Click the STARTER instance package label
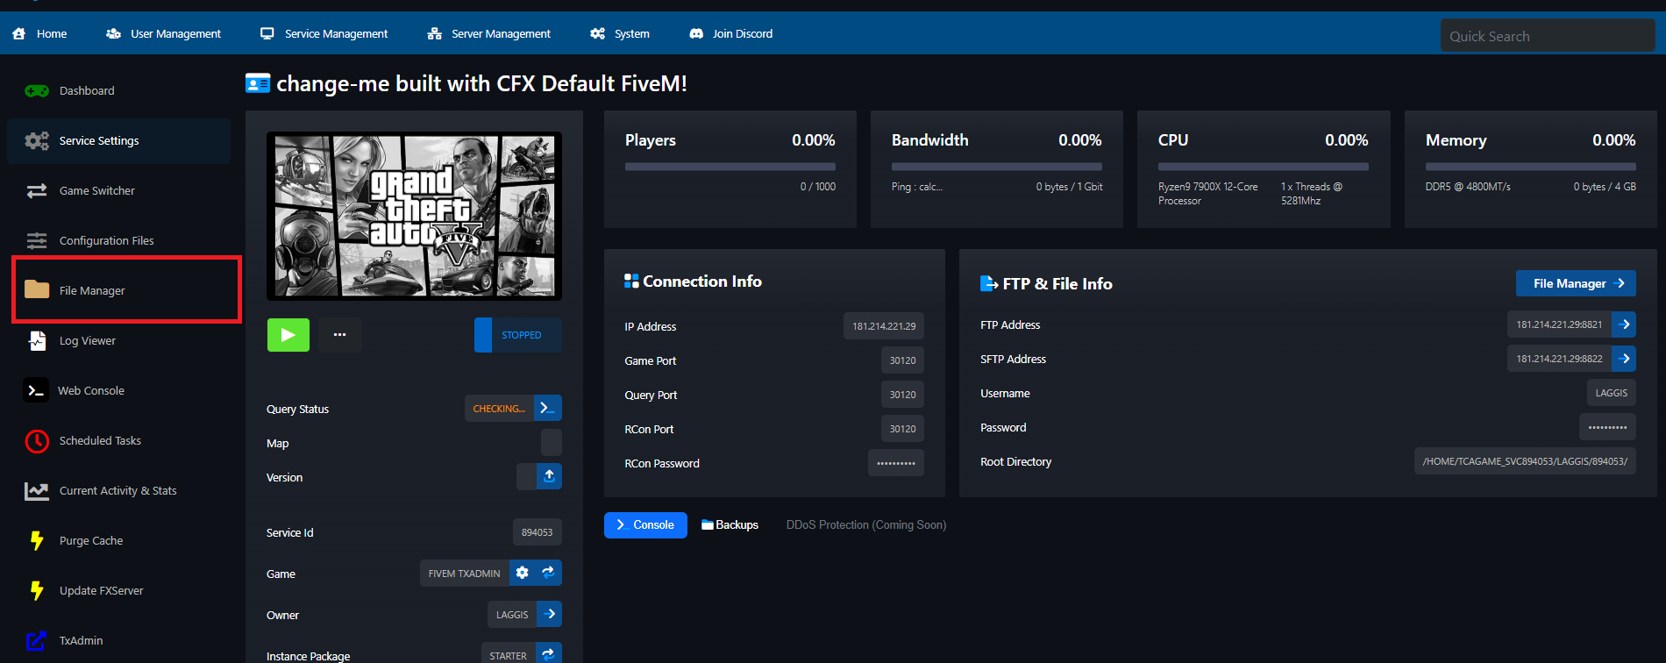This screenshot has height=663, width=1666. (509, 654)
